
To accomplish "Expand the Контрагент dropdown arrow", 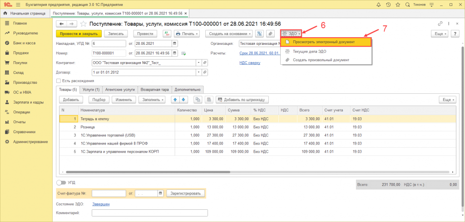I will pyautogui.click(x=199, y=63).
